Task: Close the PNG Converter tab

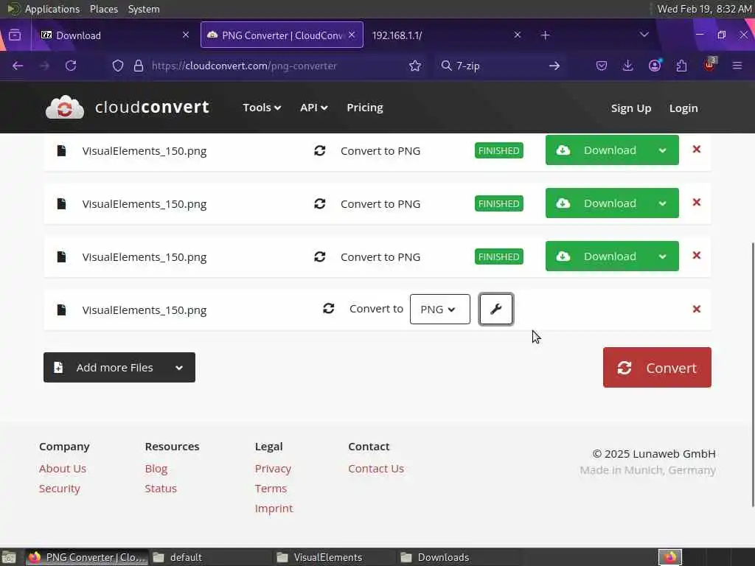Action: 352,35
